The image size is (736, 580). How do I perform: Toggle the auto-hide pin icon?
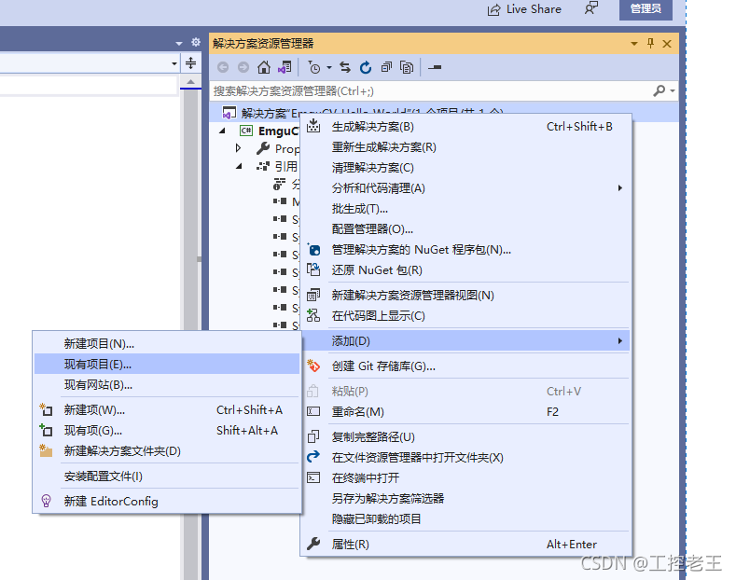(650, 44)
